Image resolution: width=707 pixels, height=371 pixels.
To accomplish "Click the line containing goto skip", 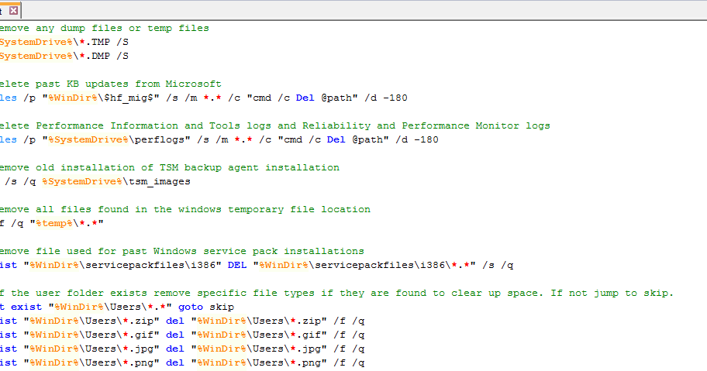I will (117, 307).
